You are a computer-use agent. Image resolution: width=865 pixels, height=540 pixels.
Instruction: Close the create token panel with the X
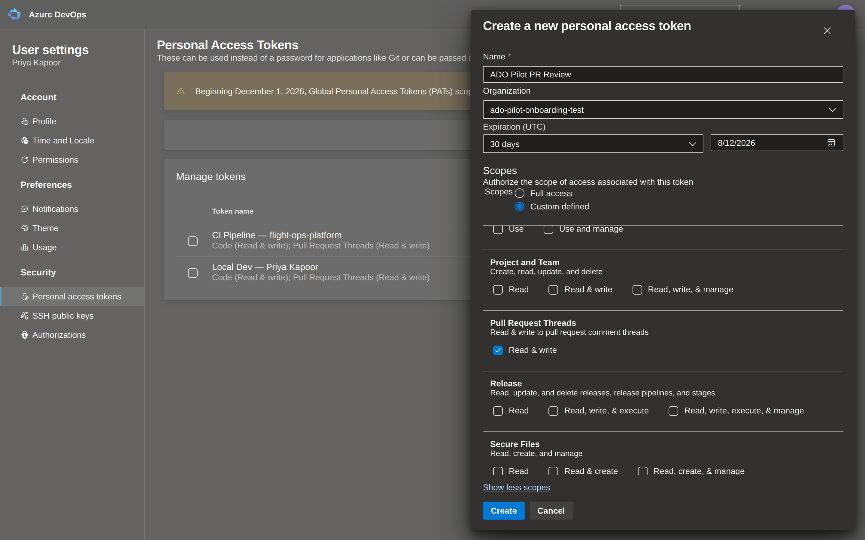click(827, 31)
